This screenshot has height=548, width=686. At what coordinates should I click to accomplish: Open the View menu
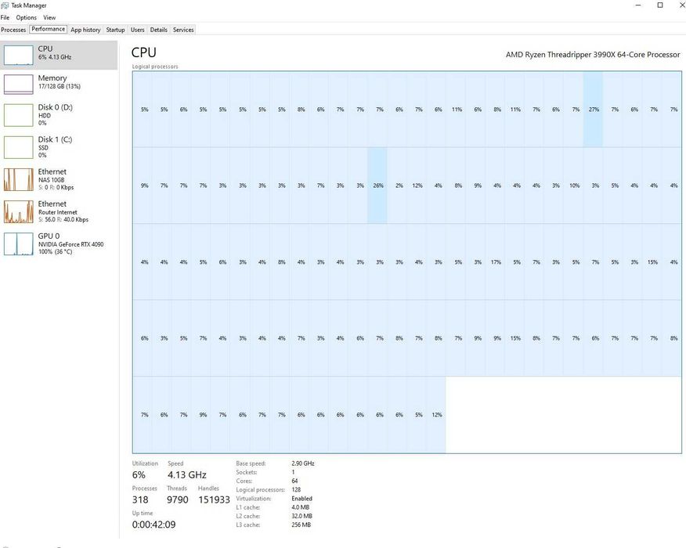[49, 17]
